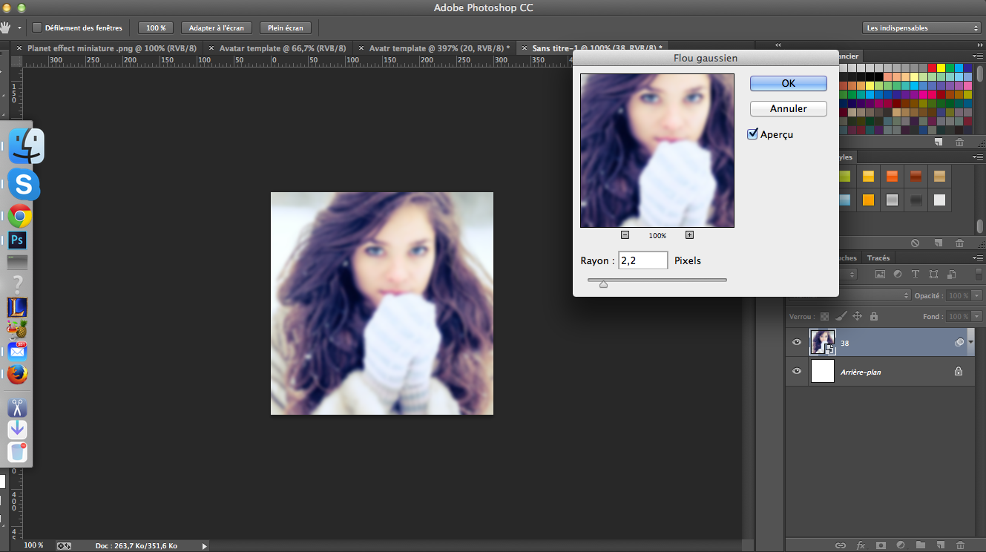Toggle lock image pixels brush icon
Screen dimensions: 986x552
coord(840,316)
